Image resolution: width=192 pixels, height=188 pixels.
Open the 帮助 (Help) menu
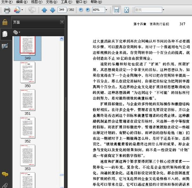pyautogui.click(x=96, y=2)
